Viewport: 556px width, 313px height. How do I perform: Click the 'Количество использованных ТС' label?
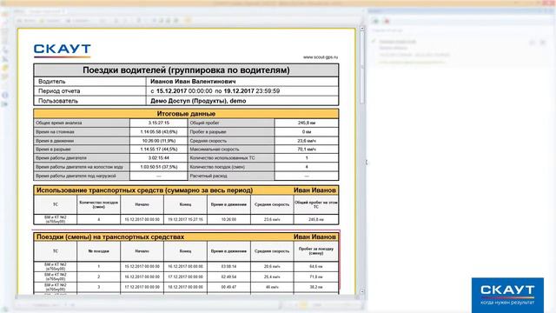pyautogui.click(x=222, y=158)
